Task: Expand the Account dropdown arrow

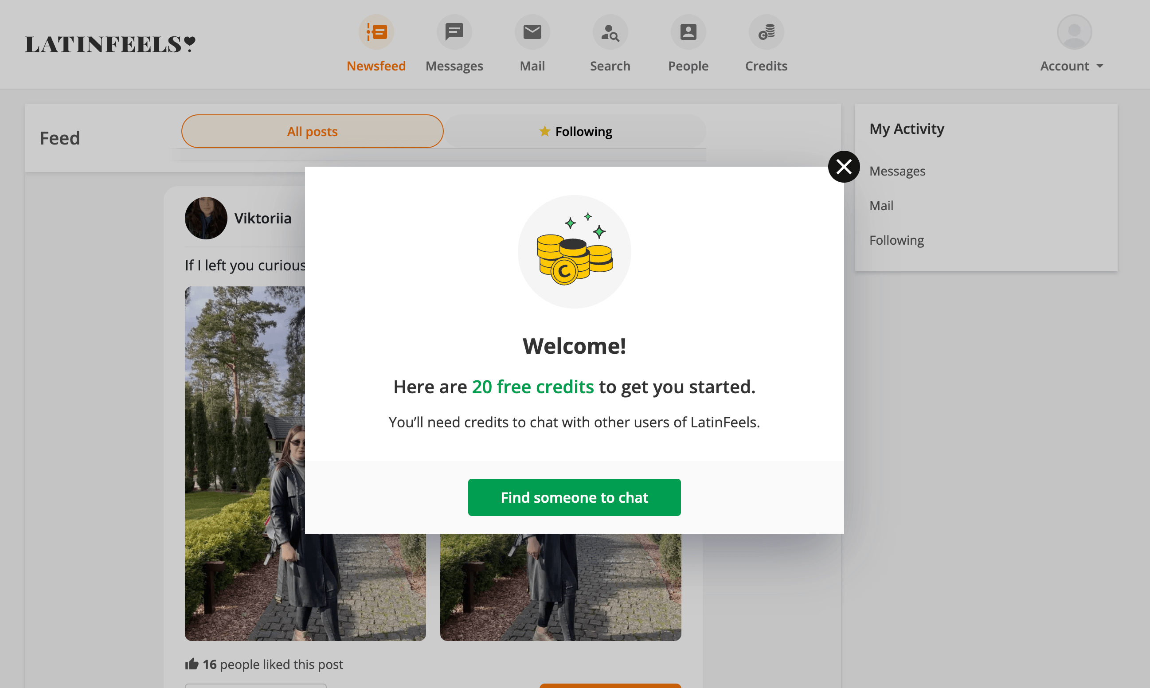Action: (x=1100, y=66)
